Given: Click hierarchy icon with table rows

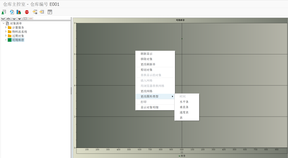Looking at the screenshot, I should [42, 12].
